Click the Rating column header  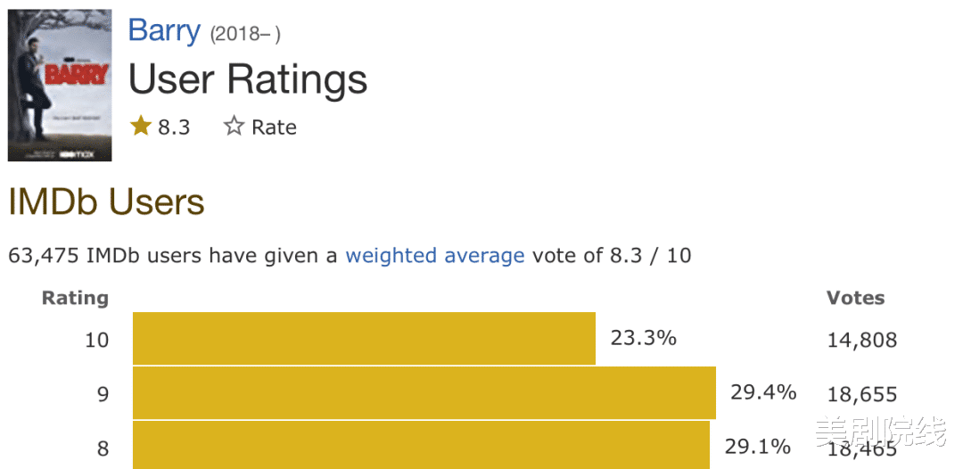(x=75, y=299)
